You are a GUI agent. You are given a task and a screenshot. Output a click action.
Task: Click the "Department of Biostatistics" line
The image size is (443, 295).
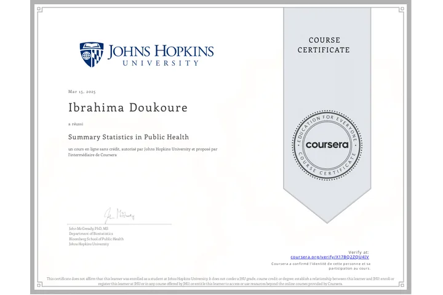coord(90,234)
